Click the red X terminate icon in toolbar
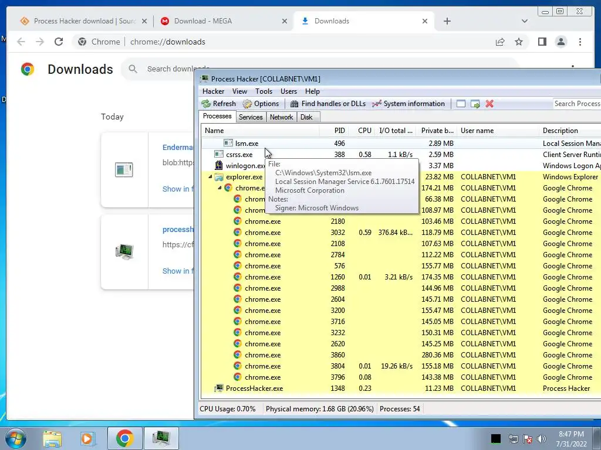Screen dimensions: 601x450 (x=489, y=104)
